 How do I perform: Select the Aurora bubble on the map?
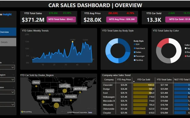(50, 94)
